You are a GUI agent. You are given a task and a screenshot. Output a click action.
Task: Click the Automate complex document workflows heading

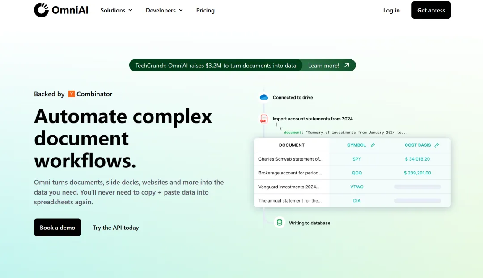123,138
